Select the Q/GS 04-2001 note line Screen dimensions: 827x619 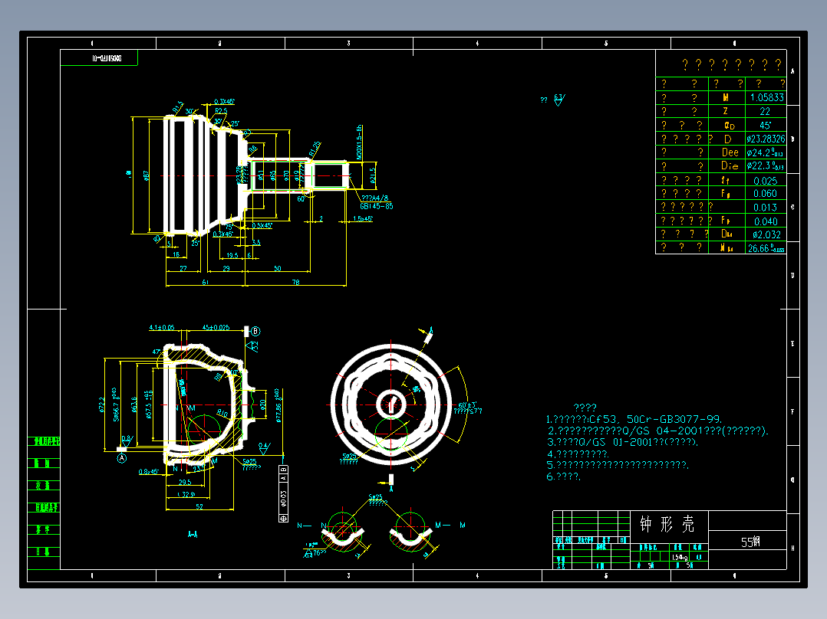tap(657, 431)
